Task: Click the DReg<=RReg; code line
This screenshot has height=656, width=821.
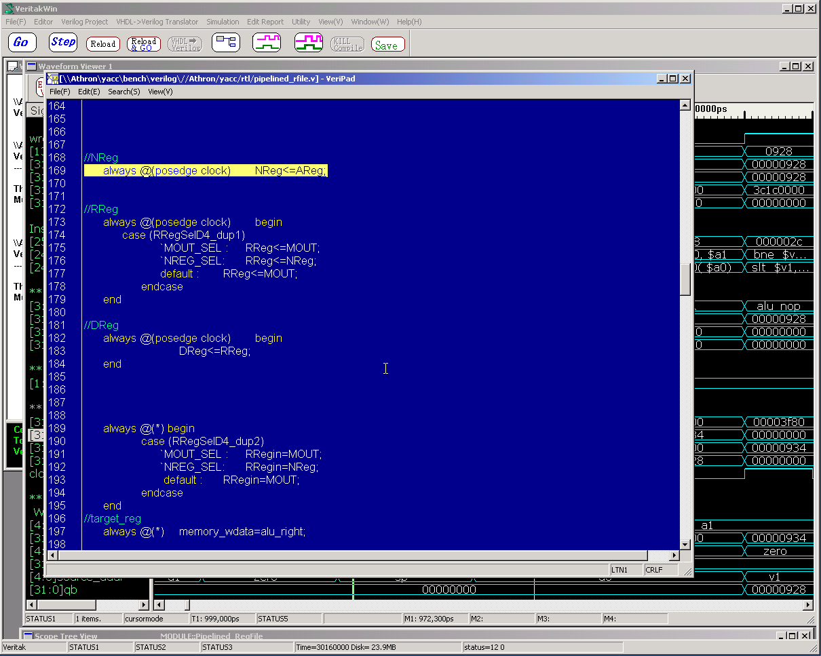Action: pyautogui.click(x=214, y=351)
